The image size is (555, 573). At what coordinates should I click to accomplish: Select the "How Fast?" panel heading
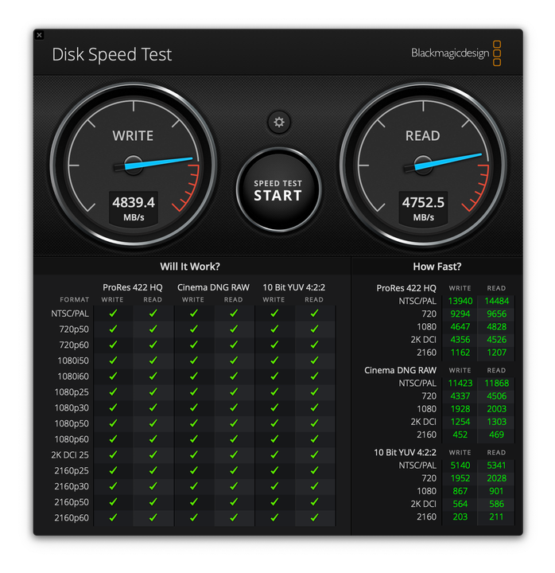point(437,267)
